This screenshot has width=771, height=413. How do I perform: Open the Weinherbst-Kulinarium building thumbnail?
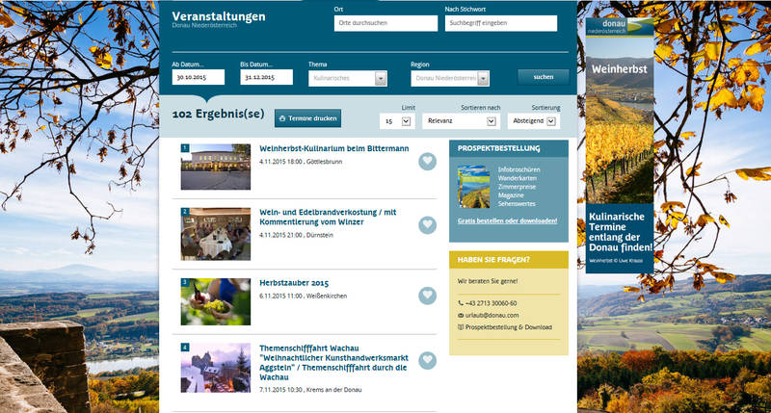click(x=215, y=167)
